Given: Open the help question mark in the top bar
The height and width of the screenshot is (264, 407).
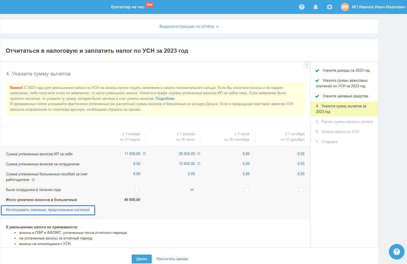Looking at the screenshot, I should (x=302, y=7).
